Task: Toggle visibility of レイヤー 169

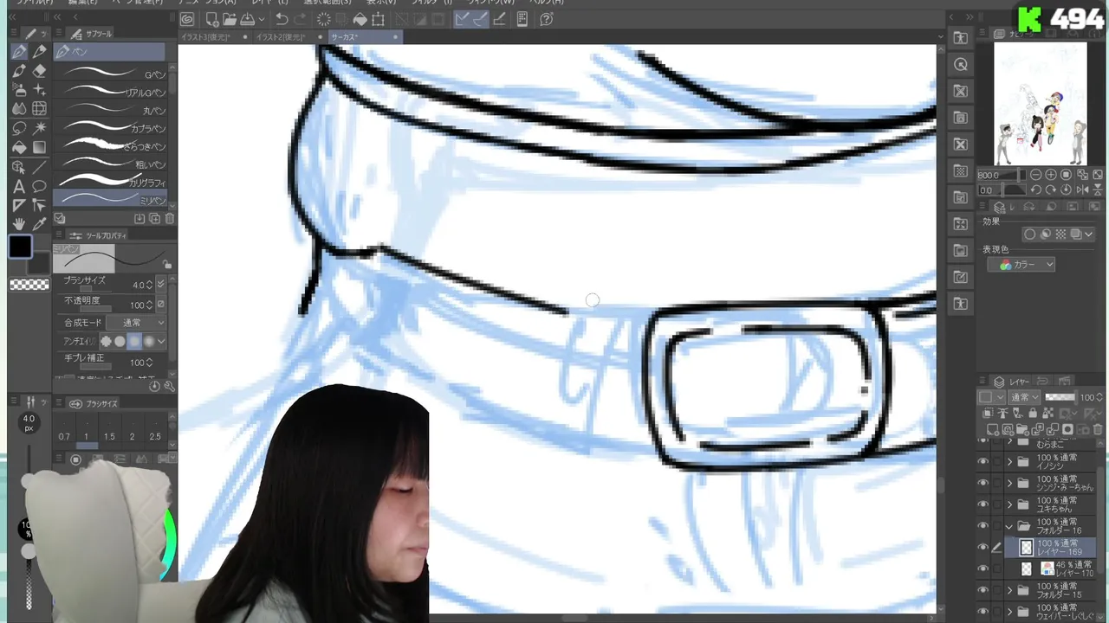Action: tap(983, 548)
